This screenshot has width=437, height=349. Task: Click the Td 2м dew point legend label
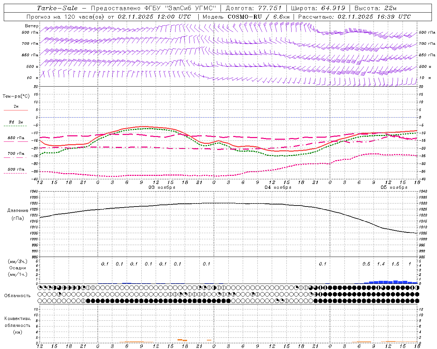(x=16, y=122)
